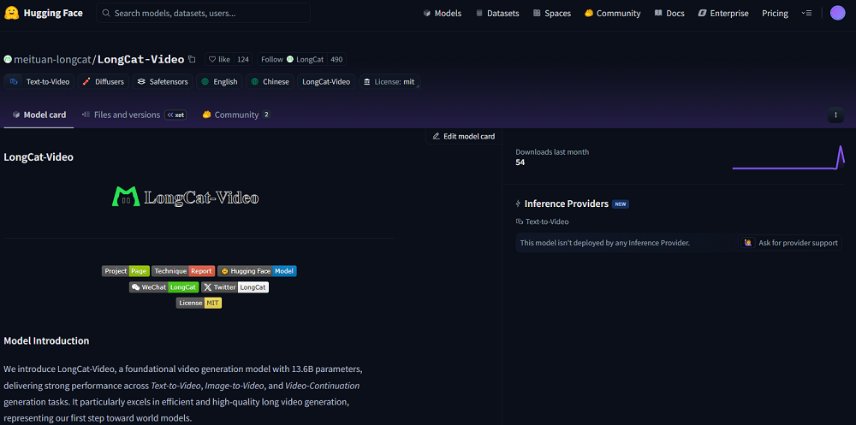Click Ask for provider support
Image resolution: width=856 pixels, height=425 pixels.
(x=791, y=243)
